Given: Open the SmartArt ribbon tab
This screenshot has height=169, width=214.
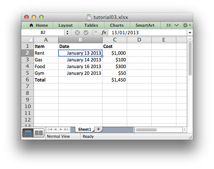Looking at the screenshot, I should (145, 25).
